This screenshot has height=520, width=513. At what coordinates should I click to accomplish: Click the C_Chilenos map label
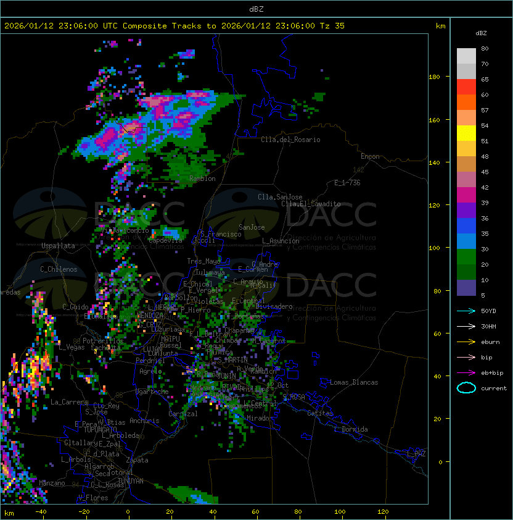(59, 269)
